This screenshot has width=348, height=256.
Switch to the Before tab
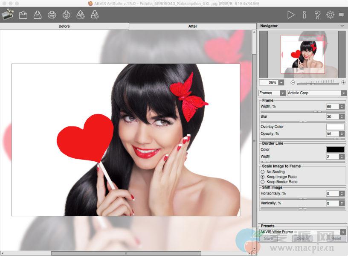click(64, 26)
